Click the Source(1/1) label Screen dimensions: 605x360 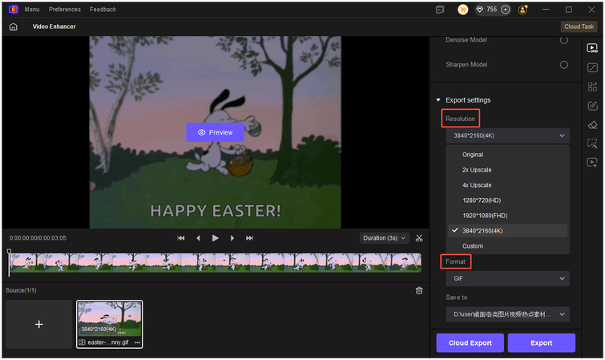[x=21, y=290]
